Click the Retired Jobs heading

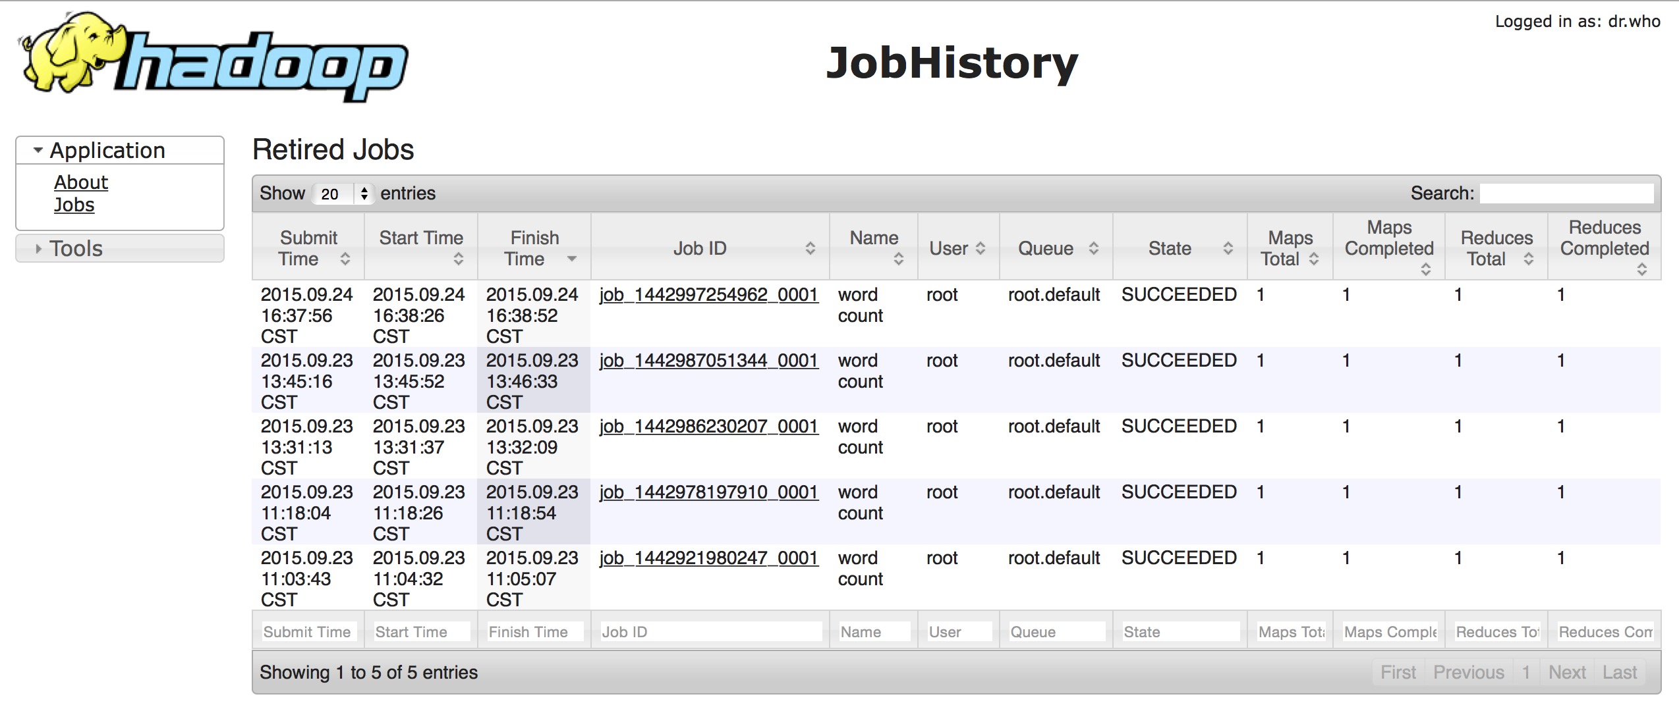333,149
